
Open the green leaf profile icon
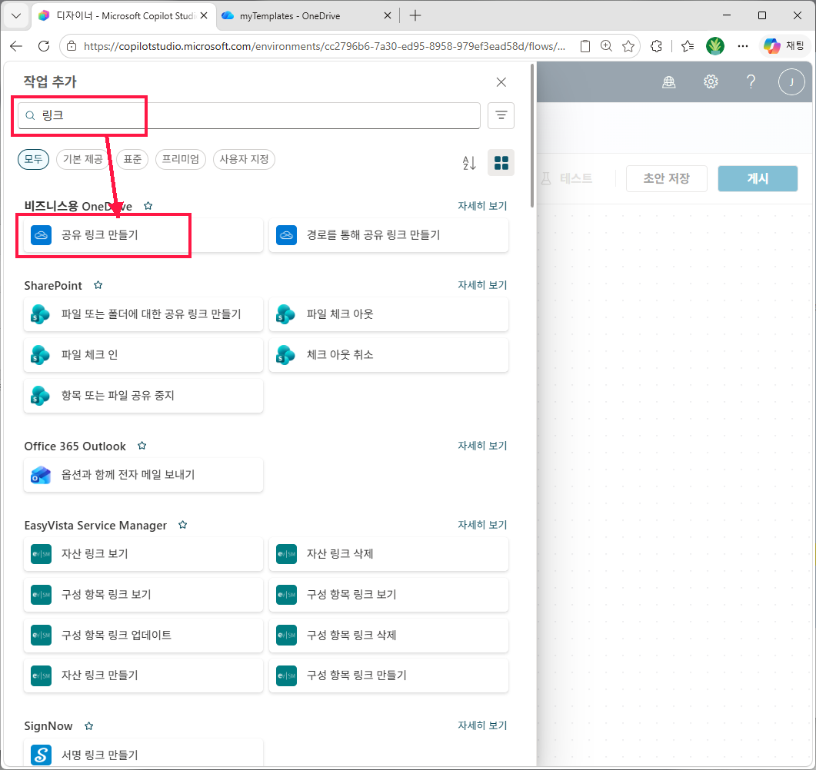715,46
